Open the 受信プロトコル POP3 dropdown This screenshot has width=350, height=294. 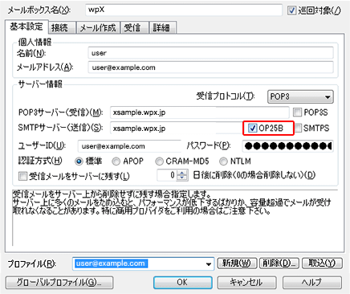300,96
